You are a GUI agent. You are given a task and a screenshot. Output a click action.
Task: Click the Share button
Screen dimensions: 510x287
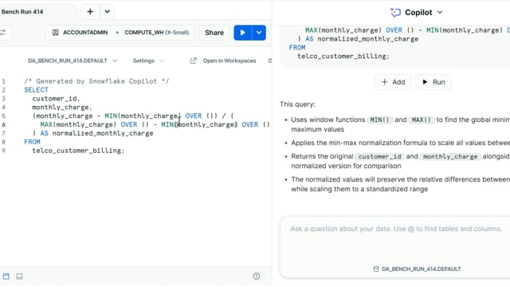pyautogui.click(x=214, y=33)
